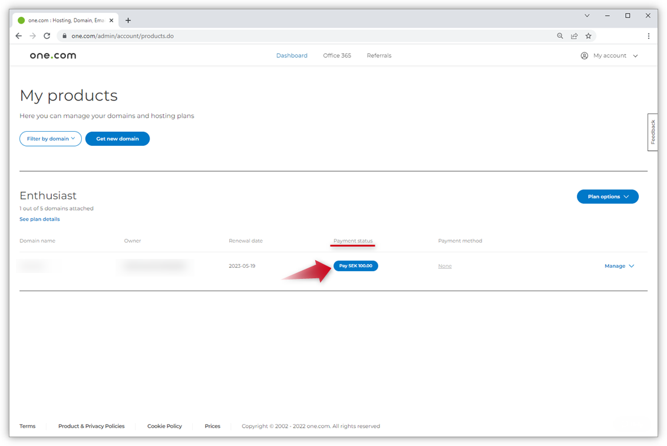Open the Referrals menu item
This screenshot has height=446, width=667.
coord(379,55)
